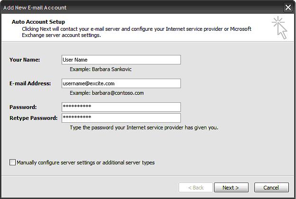Click the barbara@contoso.com example text
Viewport: 296px width, 199px height.
tap(107, 93)
